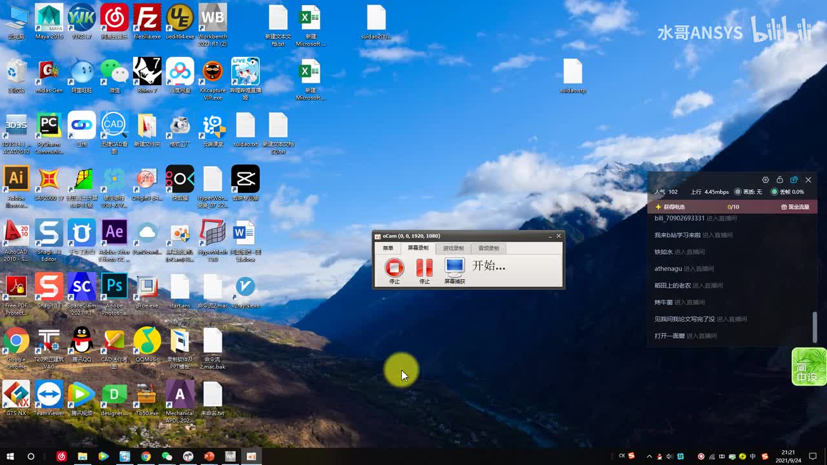The width and height of the screenshot is (827, 465).
Task: Select the 回收站 recycle bin icon
Action: (16, 76)
